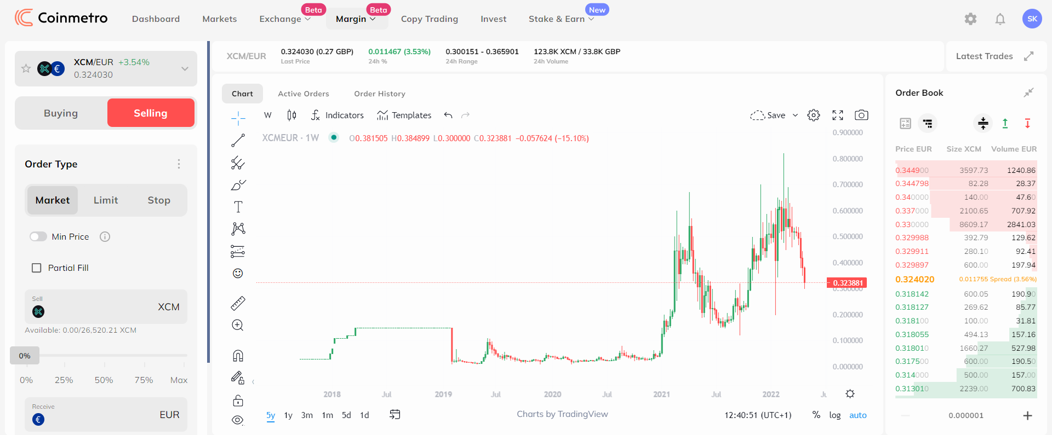This screenshot has width=1052, height=435.
Task: Take a chart snapshot with camera icon
Action: pos(861,115)
